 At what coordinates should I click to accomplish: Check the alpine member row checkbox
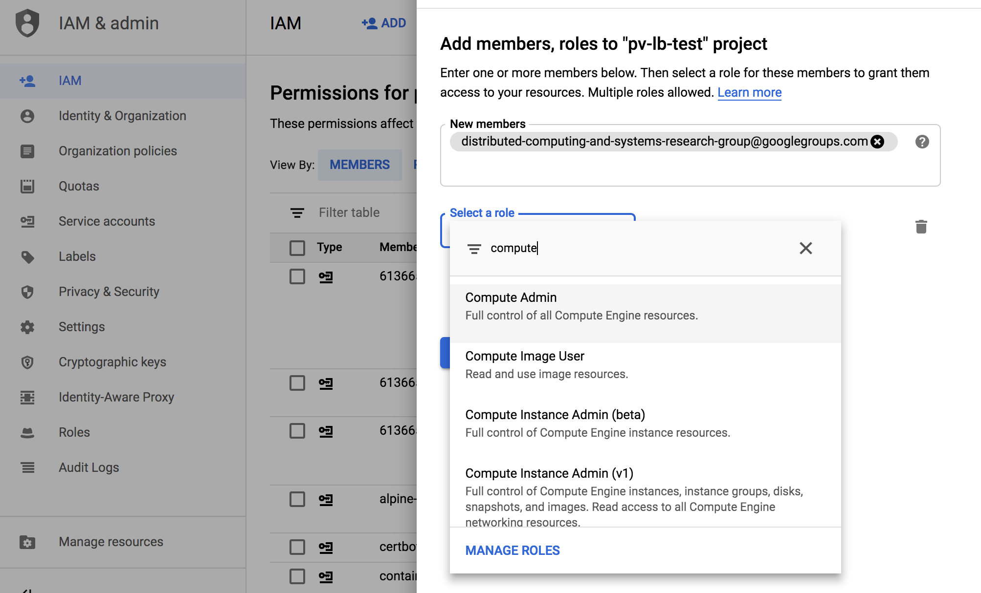[297, 499]
